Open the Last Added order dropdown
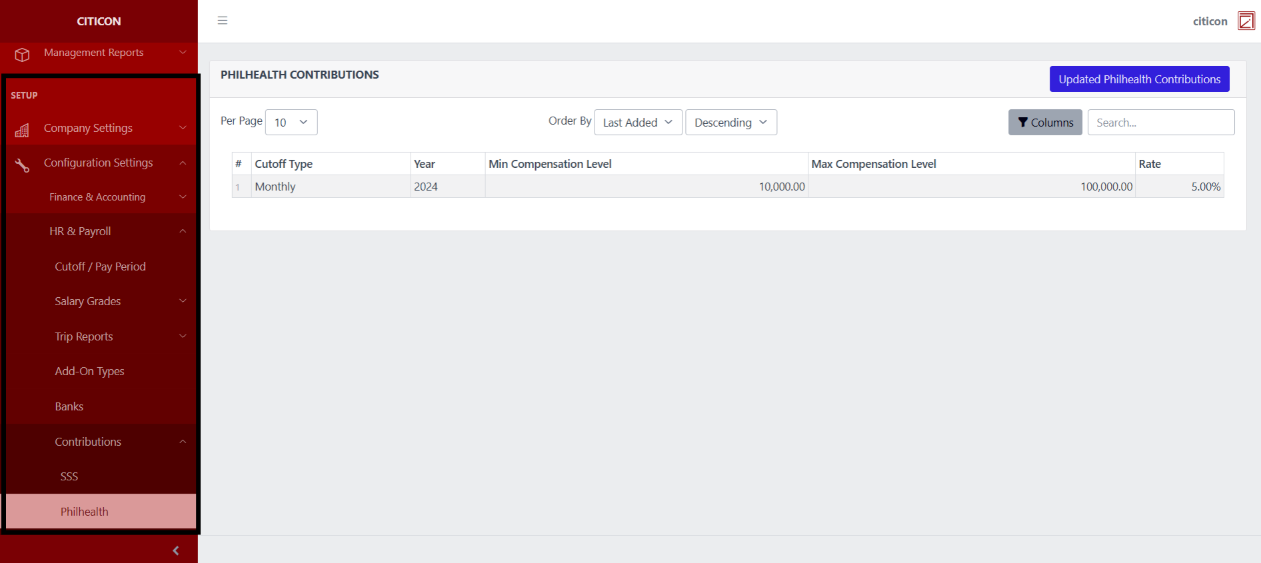 tap(638, 123)
